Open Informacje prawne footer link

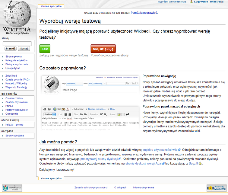pos(144,188)
